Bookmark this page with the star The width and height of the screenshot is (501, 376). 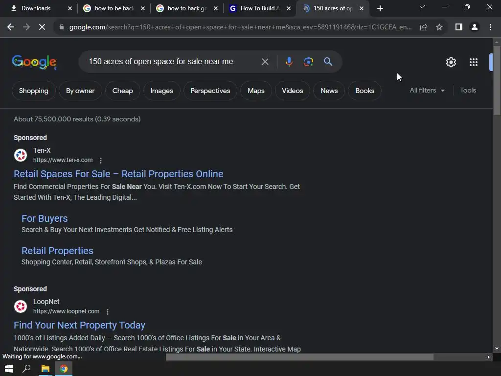pos(439,27)
